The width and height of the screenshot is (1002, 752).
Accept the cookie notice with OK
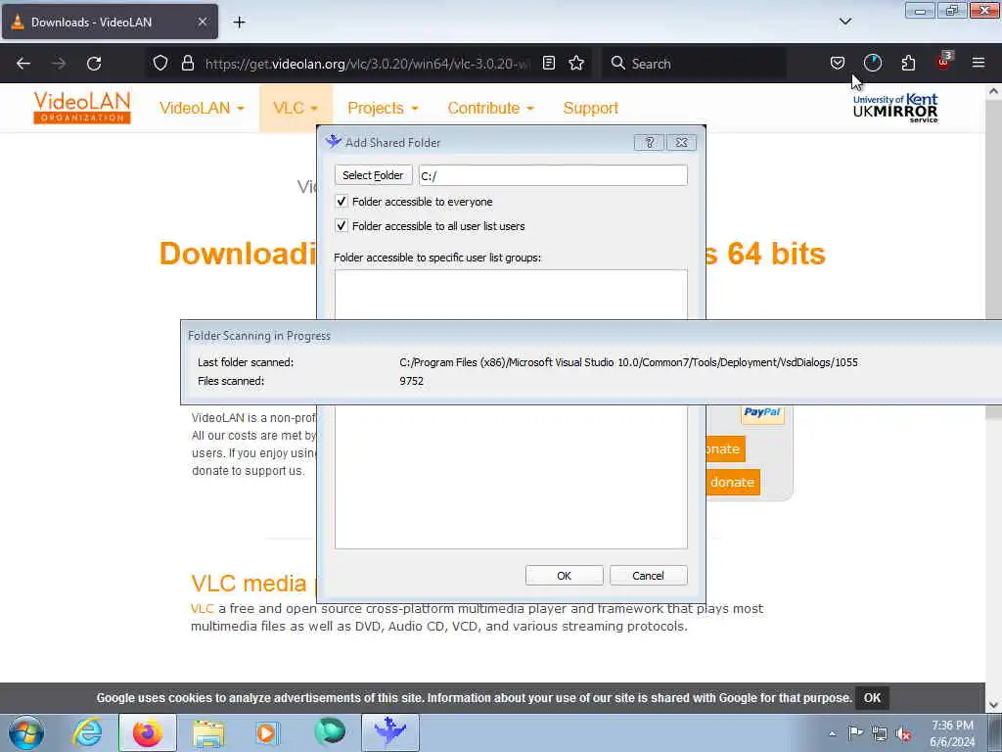[x=872, y=697]
